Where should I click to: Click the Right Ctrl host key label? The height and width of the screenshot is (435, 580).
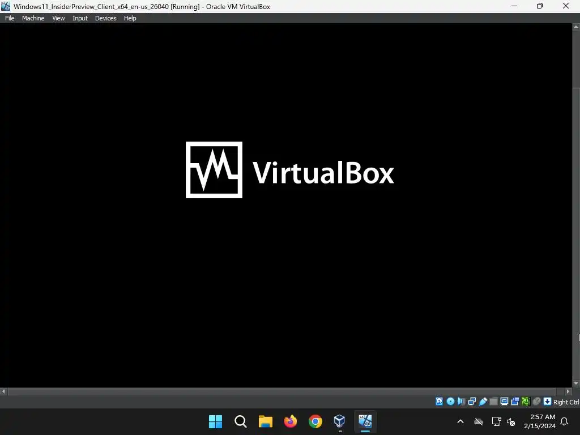pyautogui.click(x=566, y=402)
